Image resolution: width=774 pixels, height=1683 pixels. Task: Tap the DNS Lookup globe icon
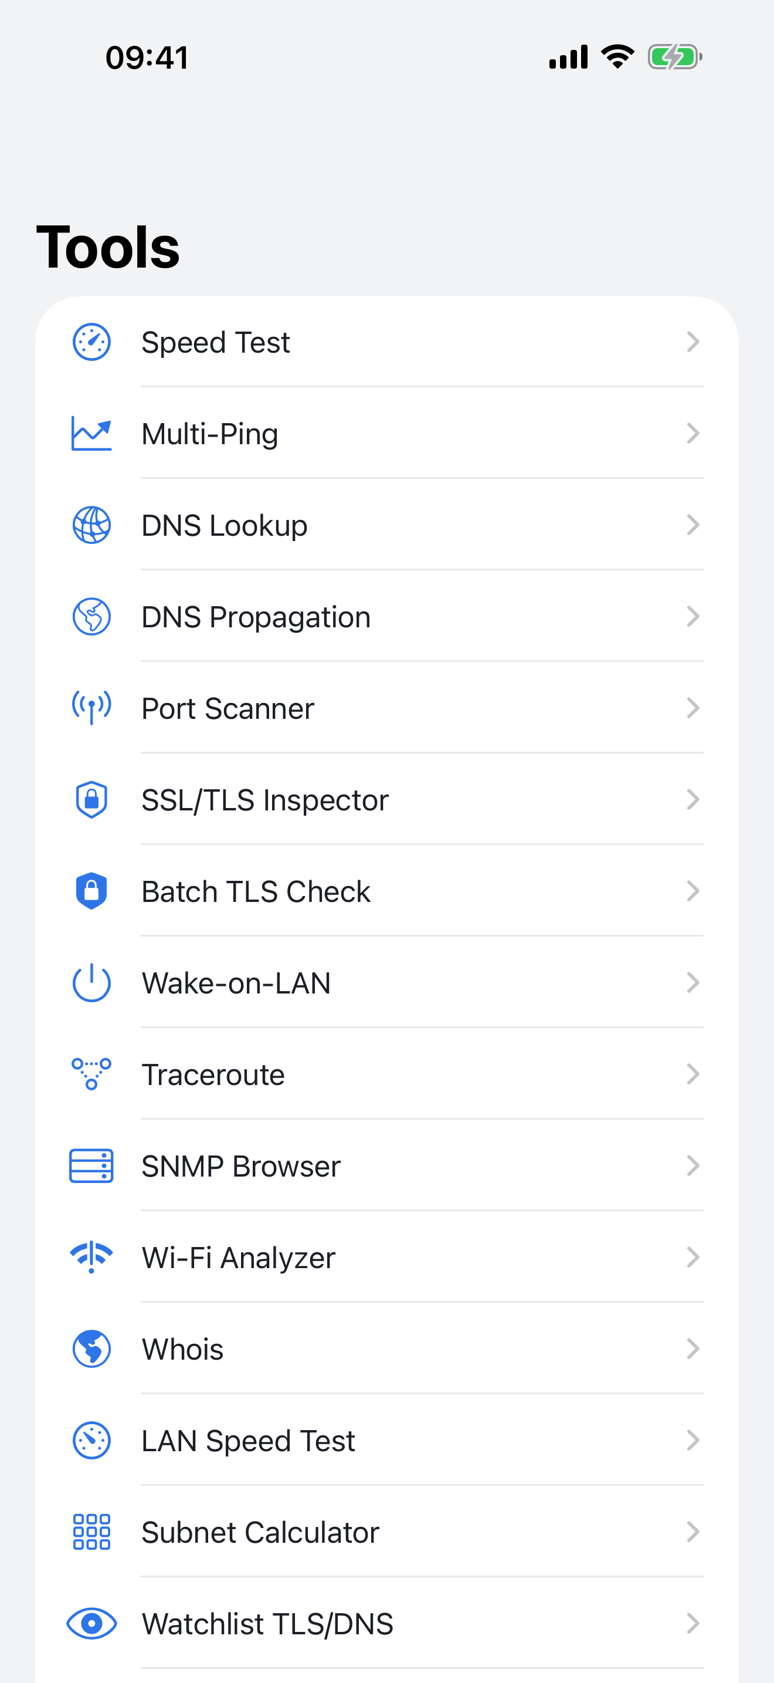[x=91, y=525]
